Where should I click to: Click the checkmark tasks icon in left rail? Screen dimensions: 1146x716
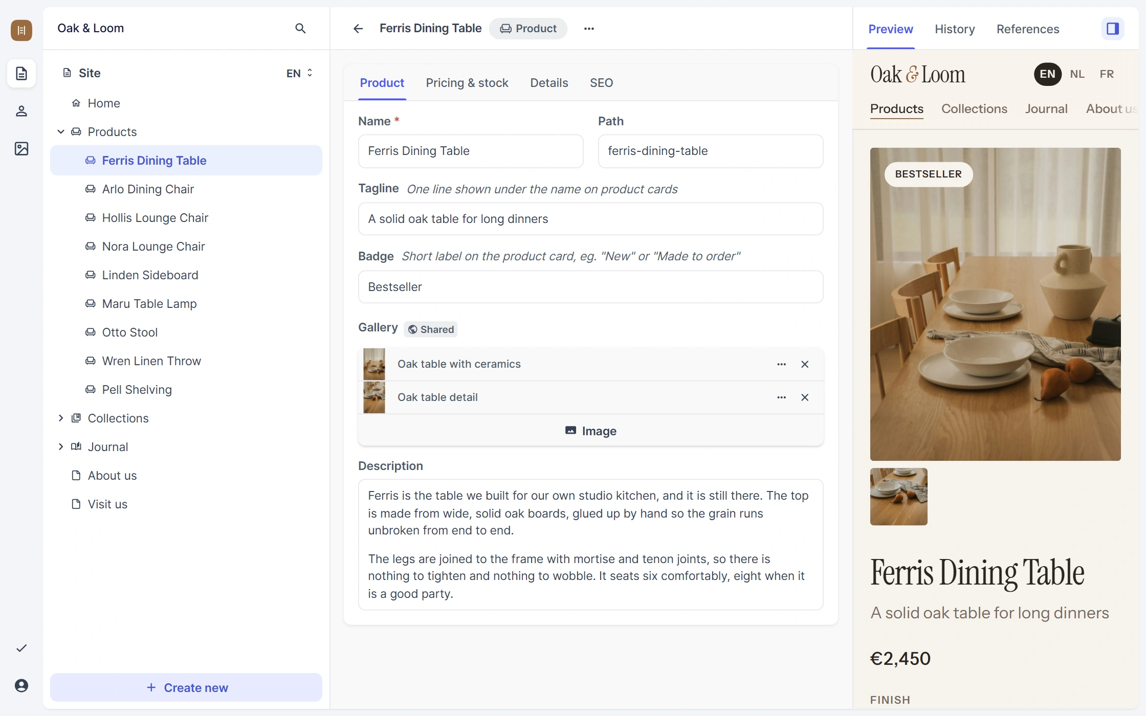pos(21,648)
